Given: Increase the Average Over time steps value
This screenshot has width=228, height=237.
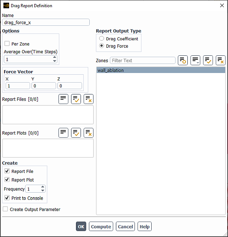Looking at the screenshot, I should pos(55,58).
